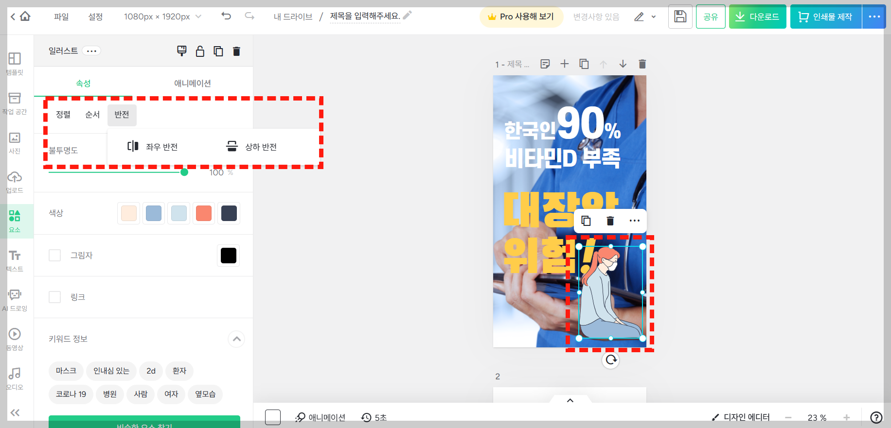Delete element from floating toolbar
This screenshot has height=428, width=891.
pos(610,221)
